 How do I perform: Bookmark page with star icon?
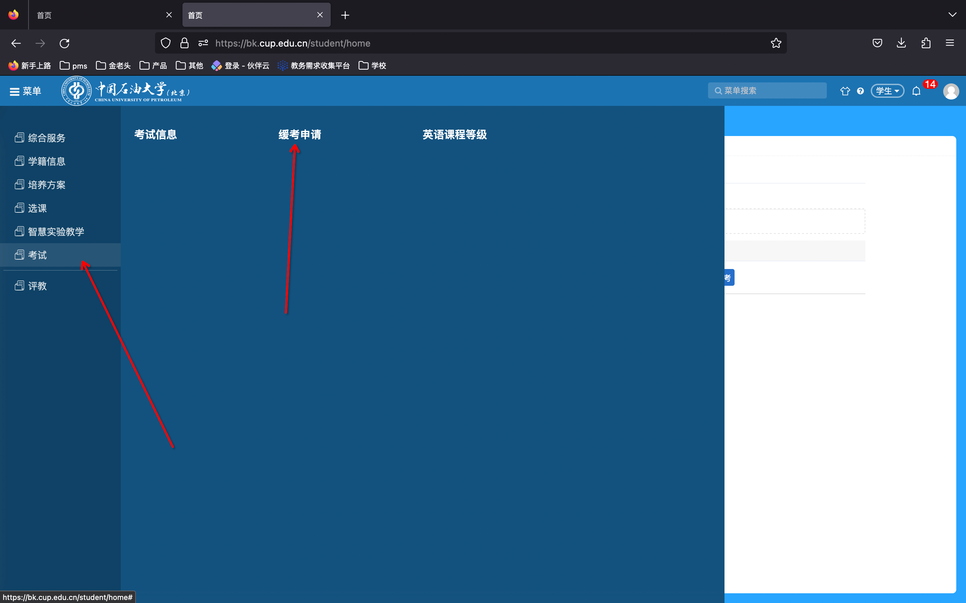click(775, 43)
